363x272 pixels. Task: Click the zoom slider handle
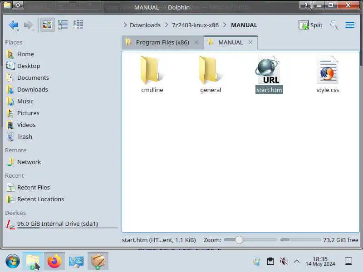(x=239, y=240)
